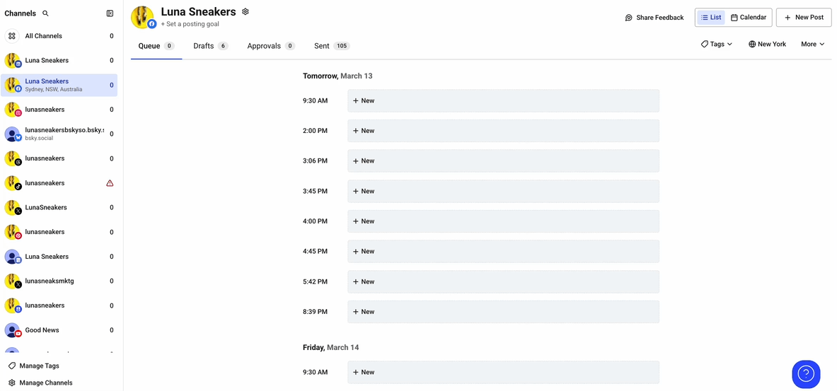This screenshot has width=837, height=391.
Task: Click the red warning triangle on TikTok channel
Action: click(x=110, y=183)
